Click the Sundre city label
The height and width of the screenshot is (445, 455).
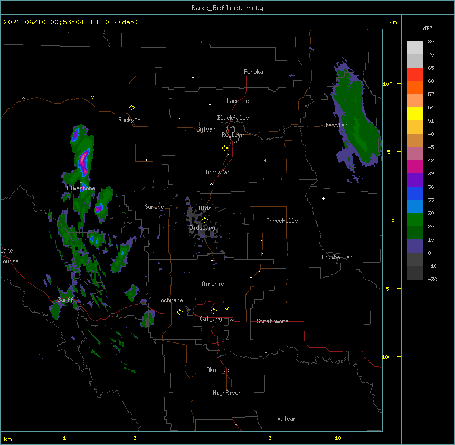coord(154,207)
